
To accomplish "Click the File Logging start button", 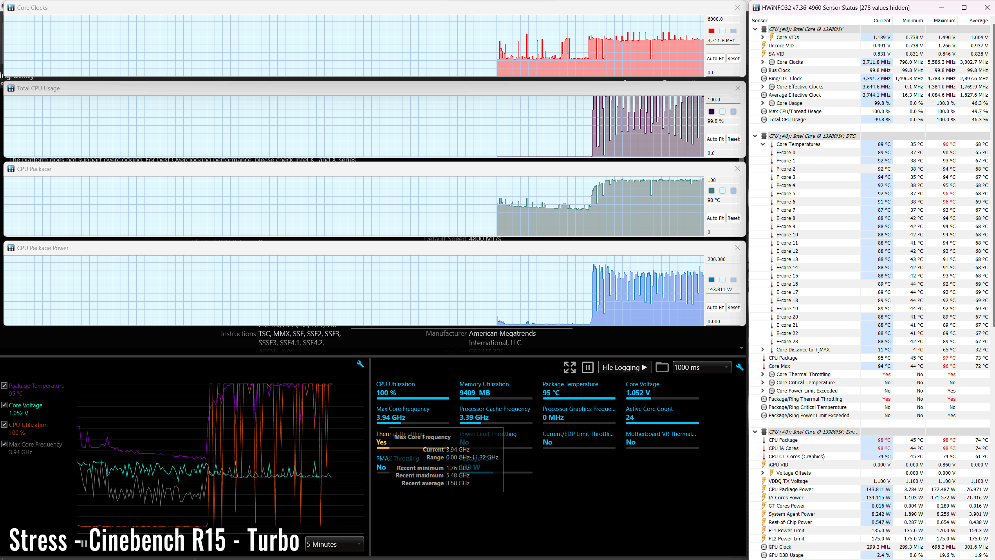I will coord(625,367).
